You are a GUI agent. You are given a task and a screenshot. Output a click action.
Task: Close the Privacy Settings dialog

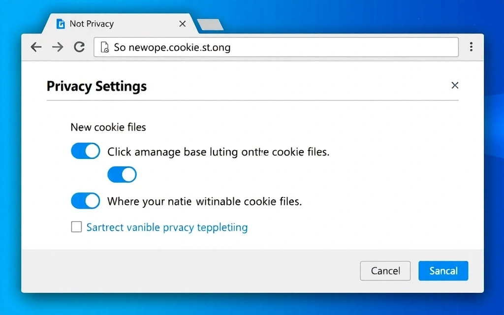(x=455, y=86)
